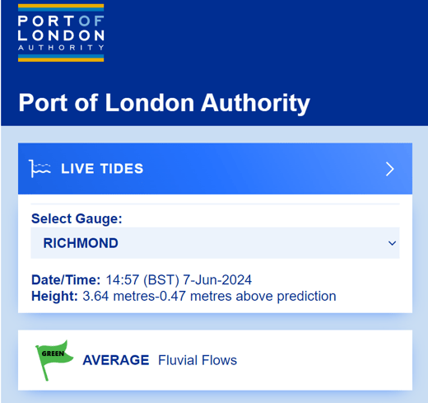This screenshot has width=428, height=403.
Task: Click the Height bold label
Action: (x=54, y=296)
